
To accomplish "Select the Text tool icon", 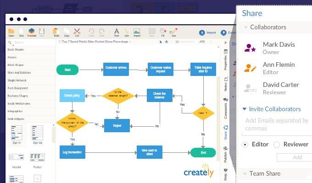I will coord(117,32).
